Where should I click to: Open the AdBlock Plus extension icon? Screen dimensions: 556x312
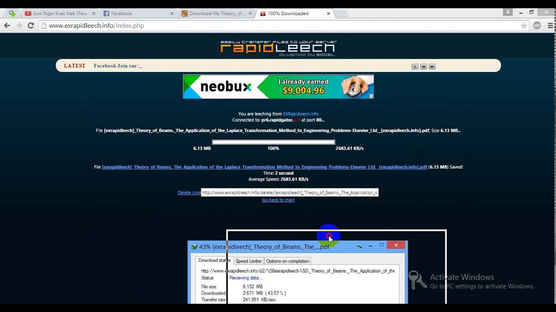[x=537, y=26]
